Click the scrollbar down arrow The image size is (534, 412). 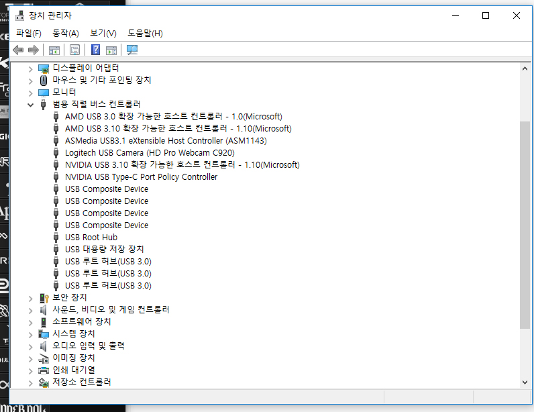[525, 382]
